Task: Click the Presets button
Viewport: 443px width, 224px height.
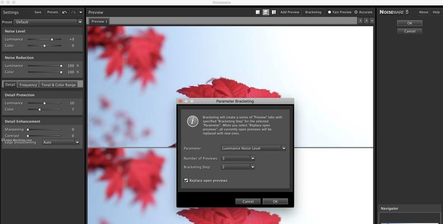Action: point(53,12)
